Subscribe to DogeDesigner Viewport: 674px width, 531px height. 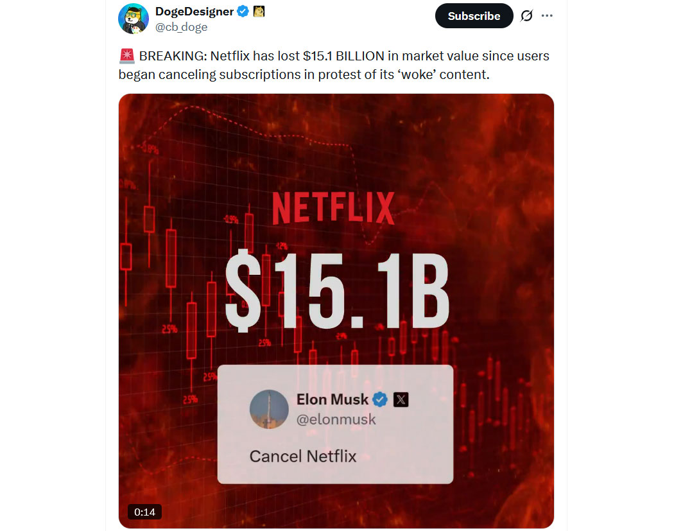click(x=474, y=16)
